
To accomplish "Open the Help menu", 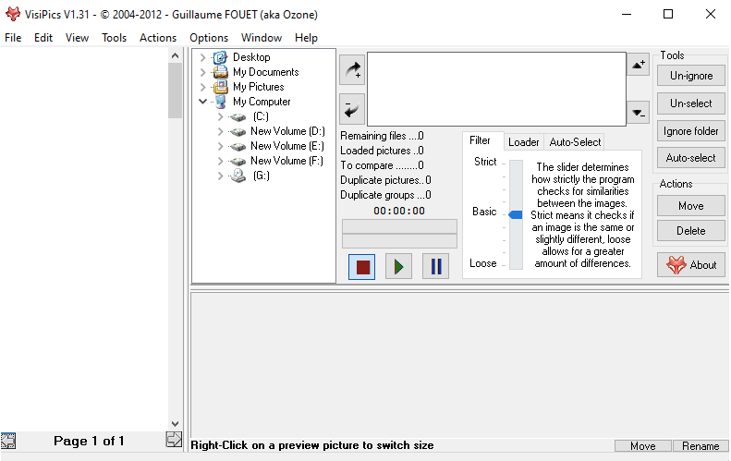I will (x=306, y=38).
